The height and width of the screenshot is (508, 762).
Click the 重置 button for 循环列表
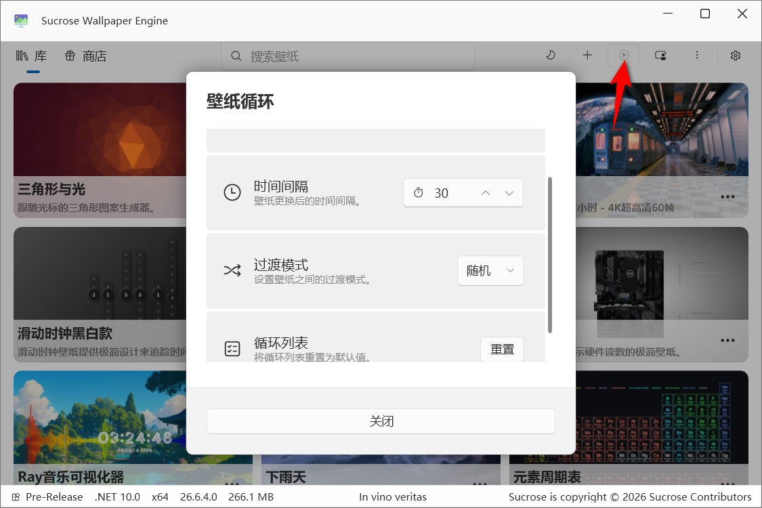pos(502,349)
